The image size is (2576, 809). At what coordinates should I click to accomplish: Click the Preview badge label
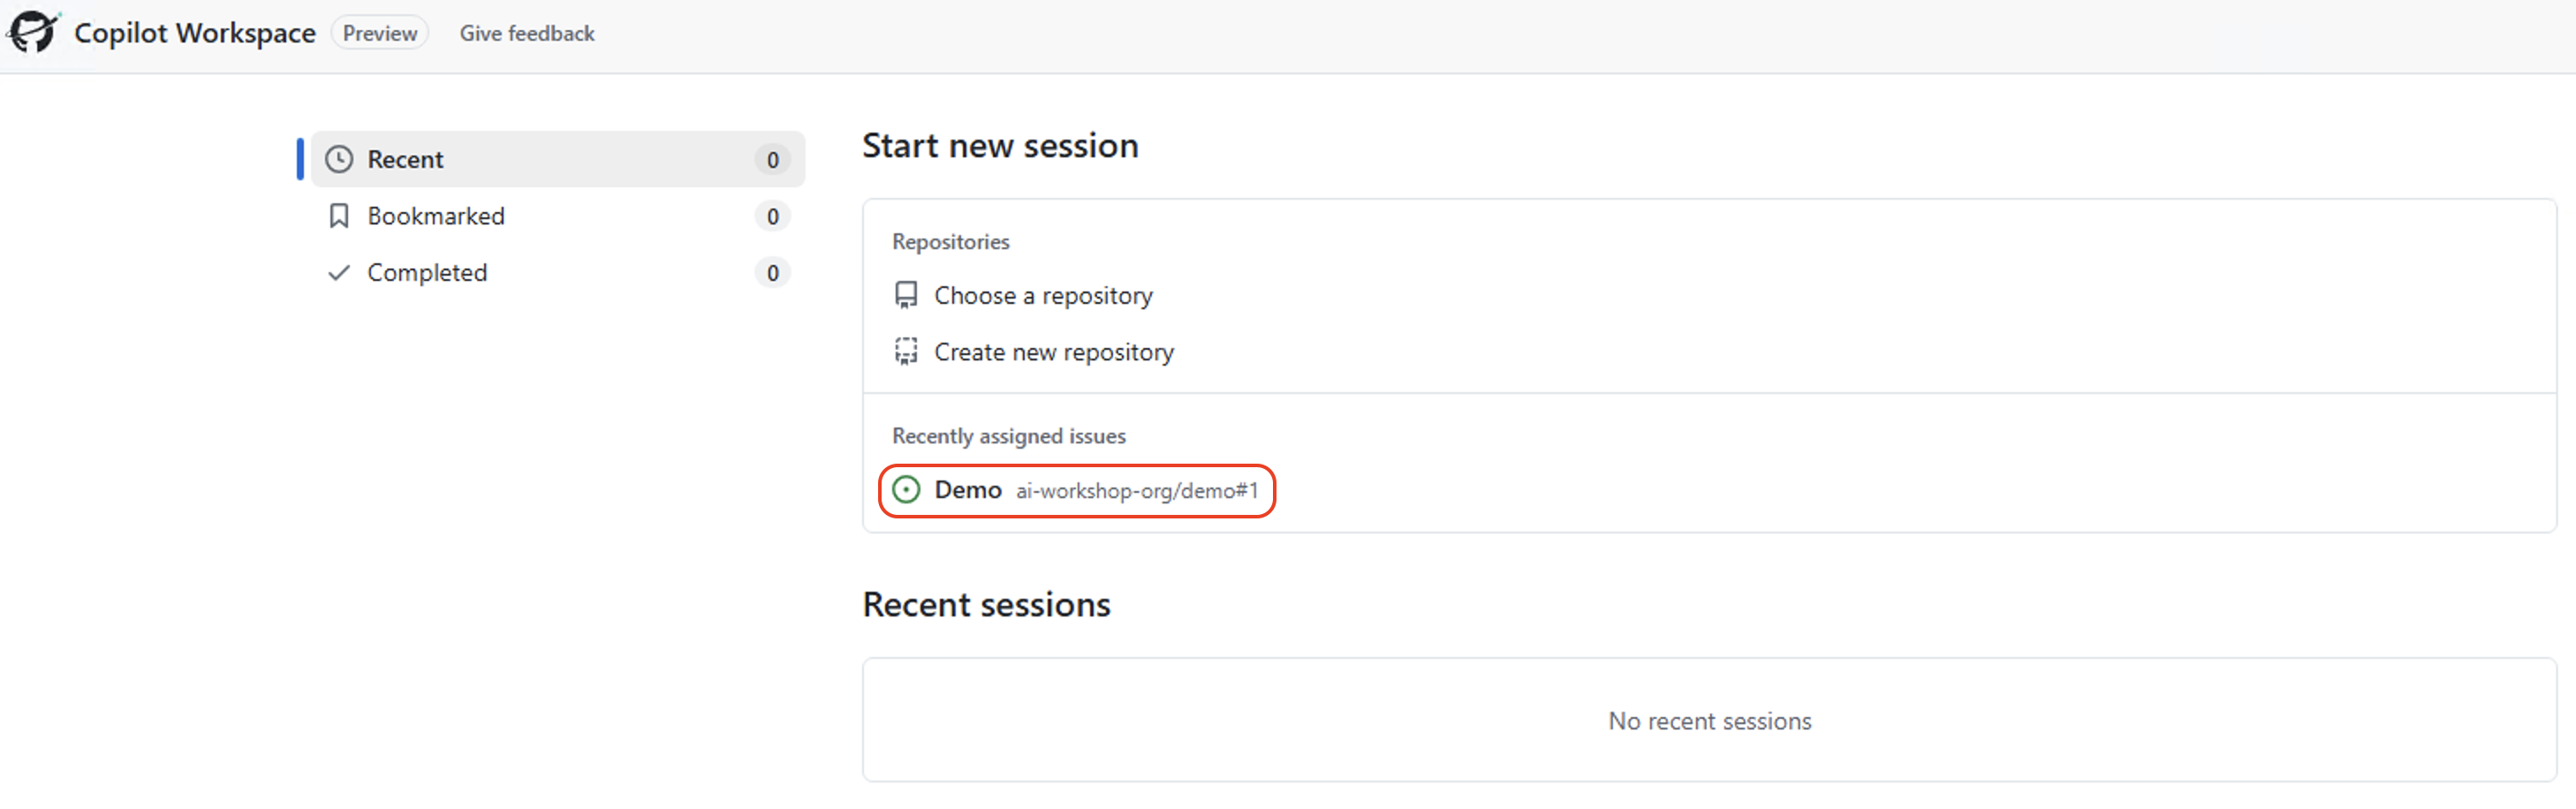(380, 33)
